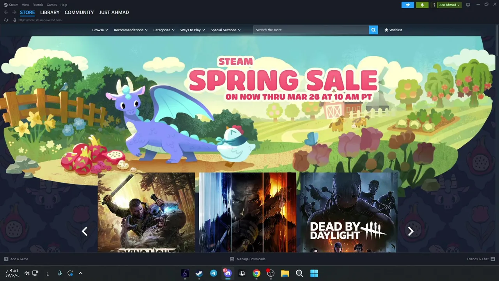499x281 pixels.
Task: Click the browser forward arrow
Action: (x=14, y=12)
